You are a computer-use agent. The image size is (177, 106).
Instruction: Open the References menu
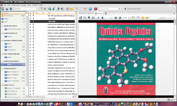click(15, 5)
